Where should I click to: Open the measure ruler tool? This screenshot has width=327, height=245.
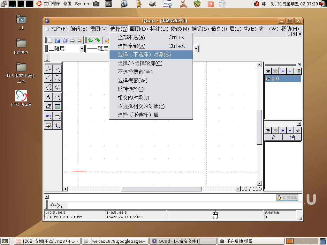coord(57,116)
